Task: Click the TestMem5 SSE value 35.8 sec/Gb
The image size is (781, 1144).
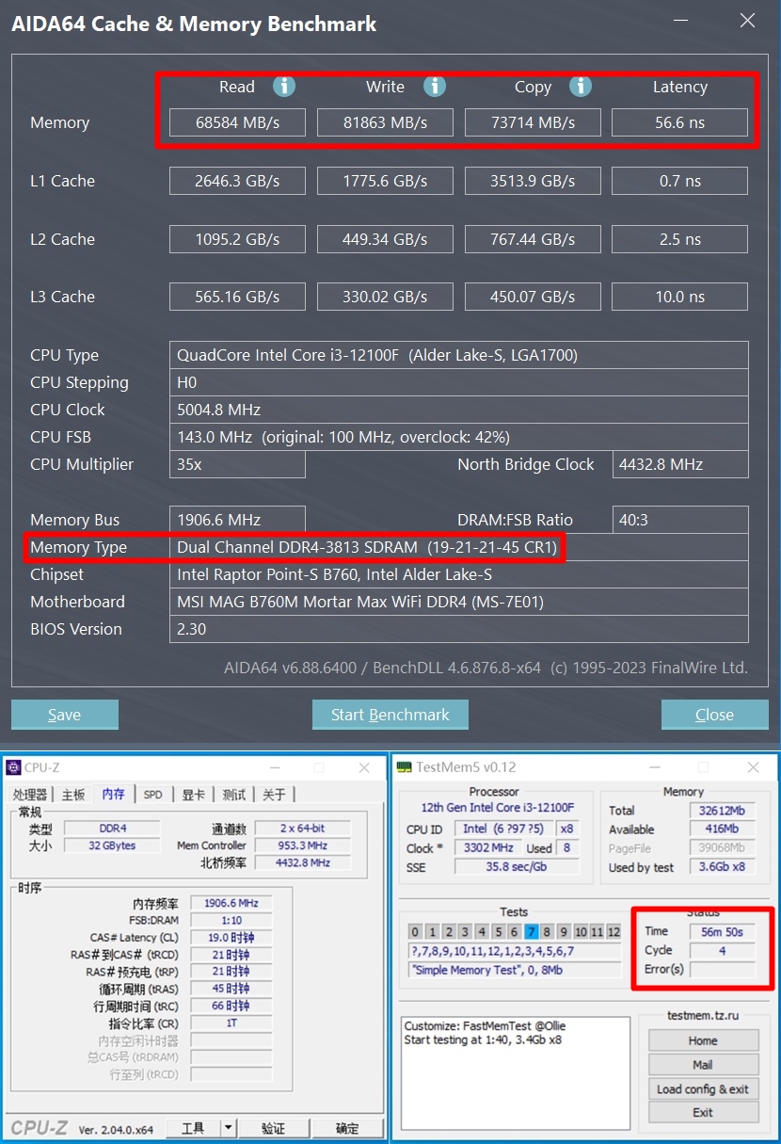Action: 515,867
